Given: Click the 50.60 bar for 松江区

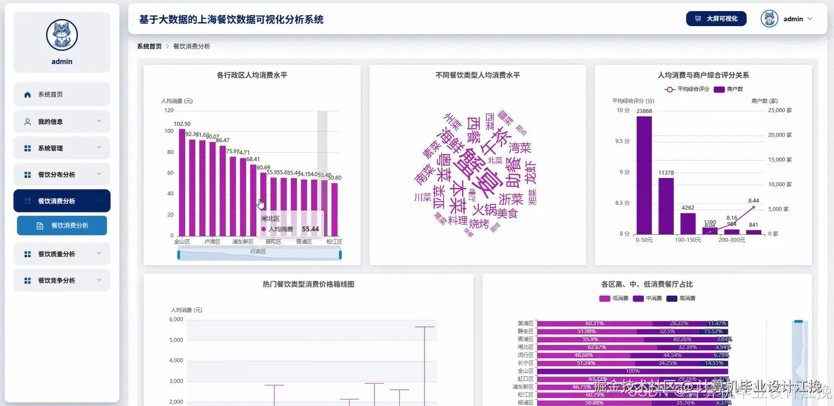Looking at the screenshot, I should (x=334, y=210).
